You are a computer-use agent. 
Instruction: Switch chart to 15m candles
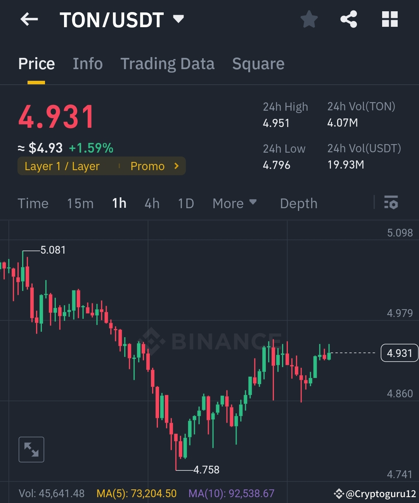coord(80,203)
